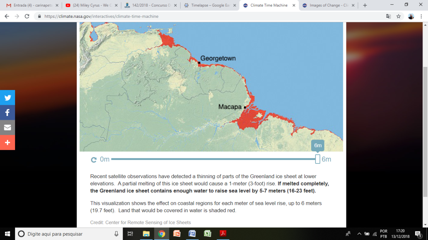Open Adobe Acrobat from the taskbar
This screenshot has width=428, height=240.
pos(223,233)
